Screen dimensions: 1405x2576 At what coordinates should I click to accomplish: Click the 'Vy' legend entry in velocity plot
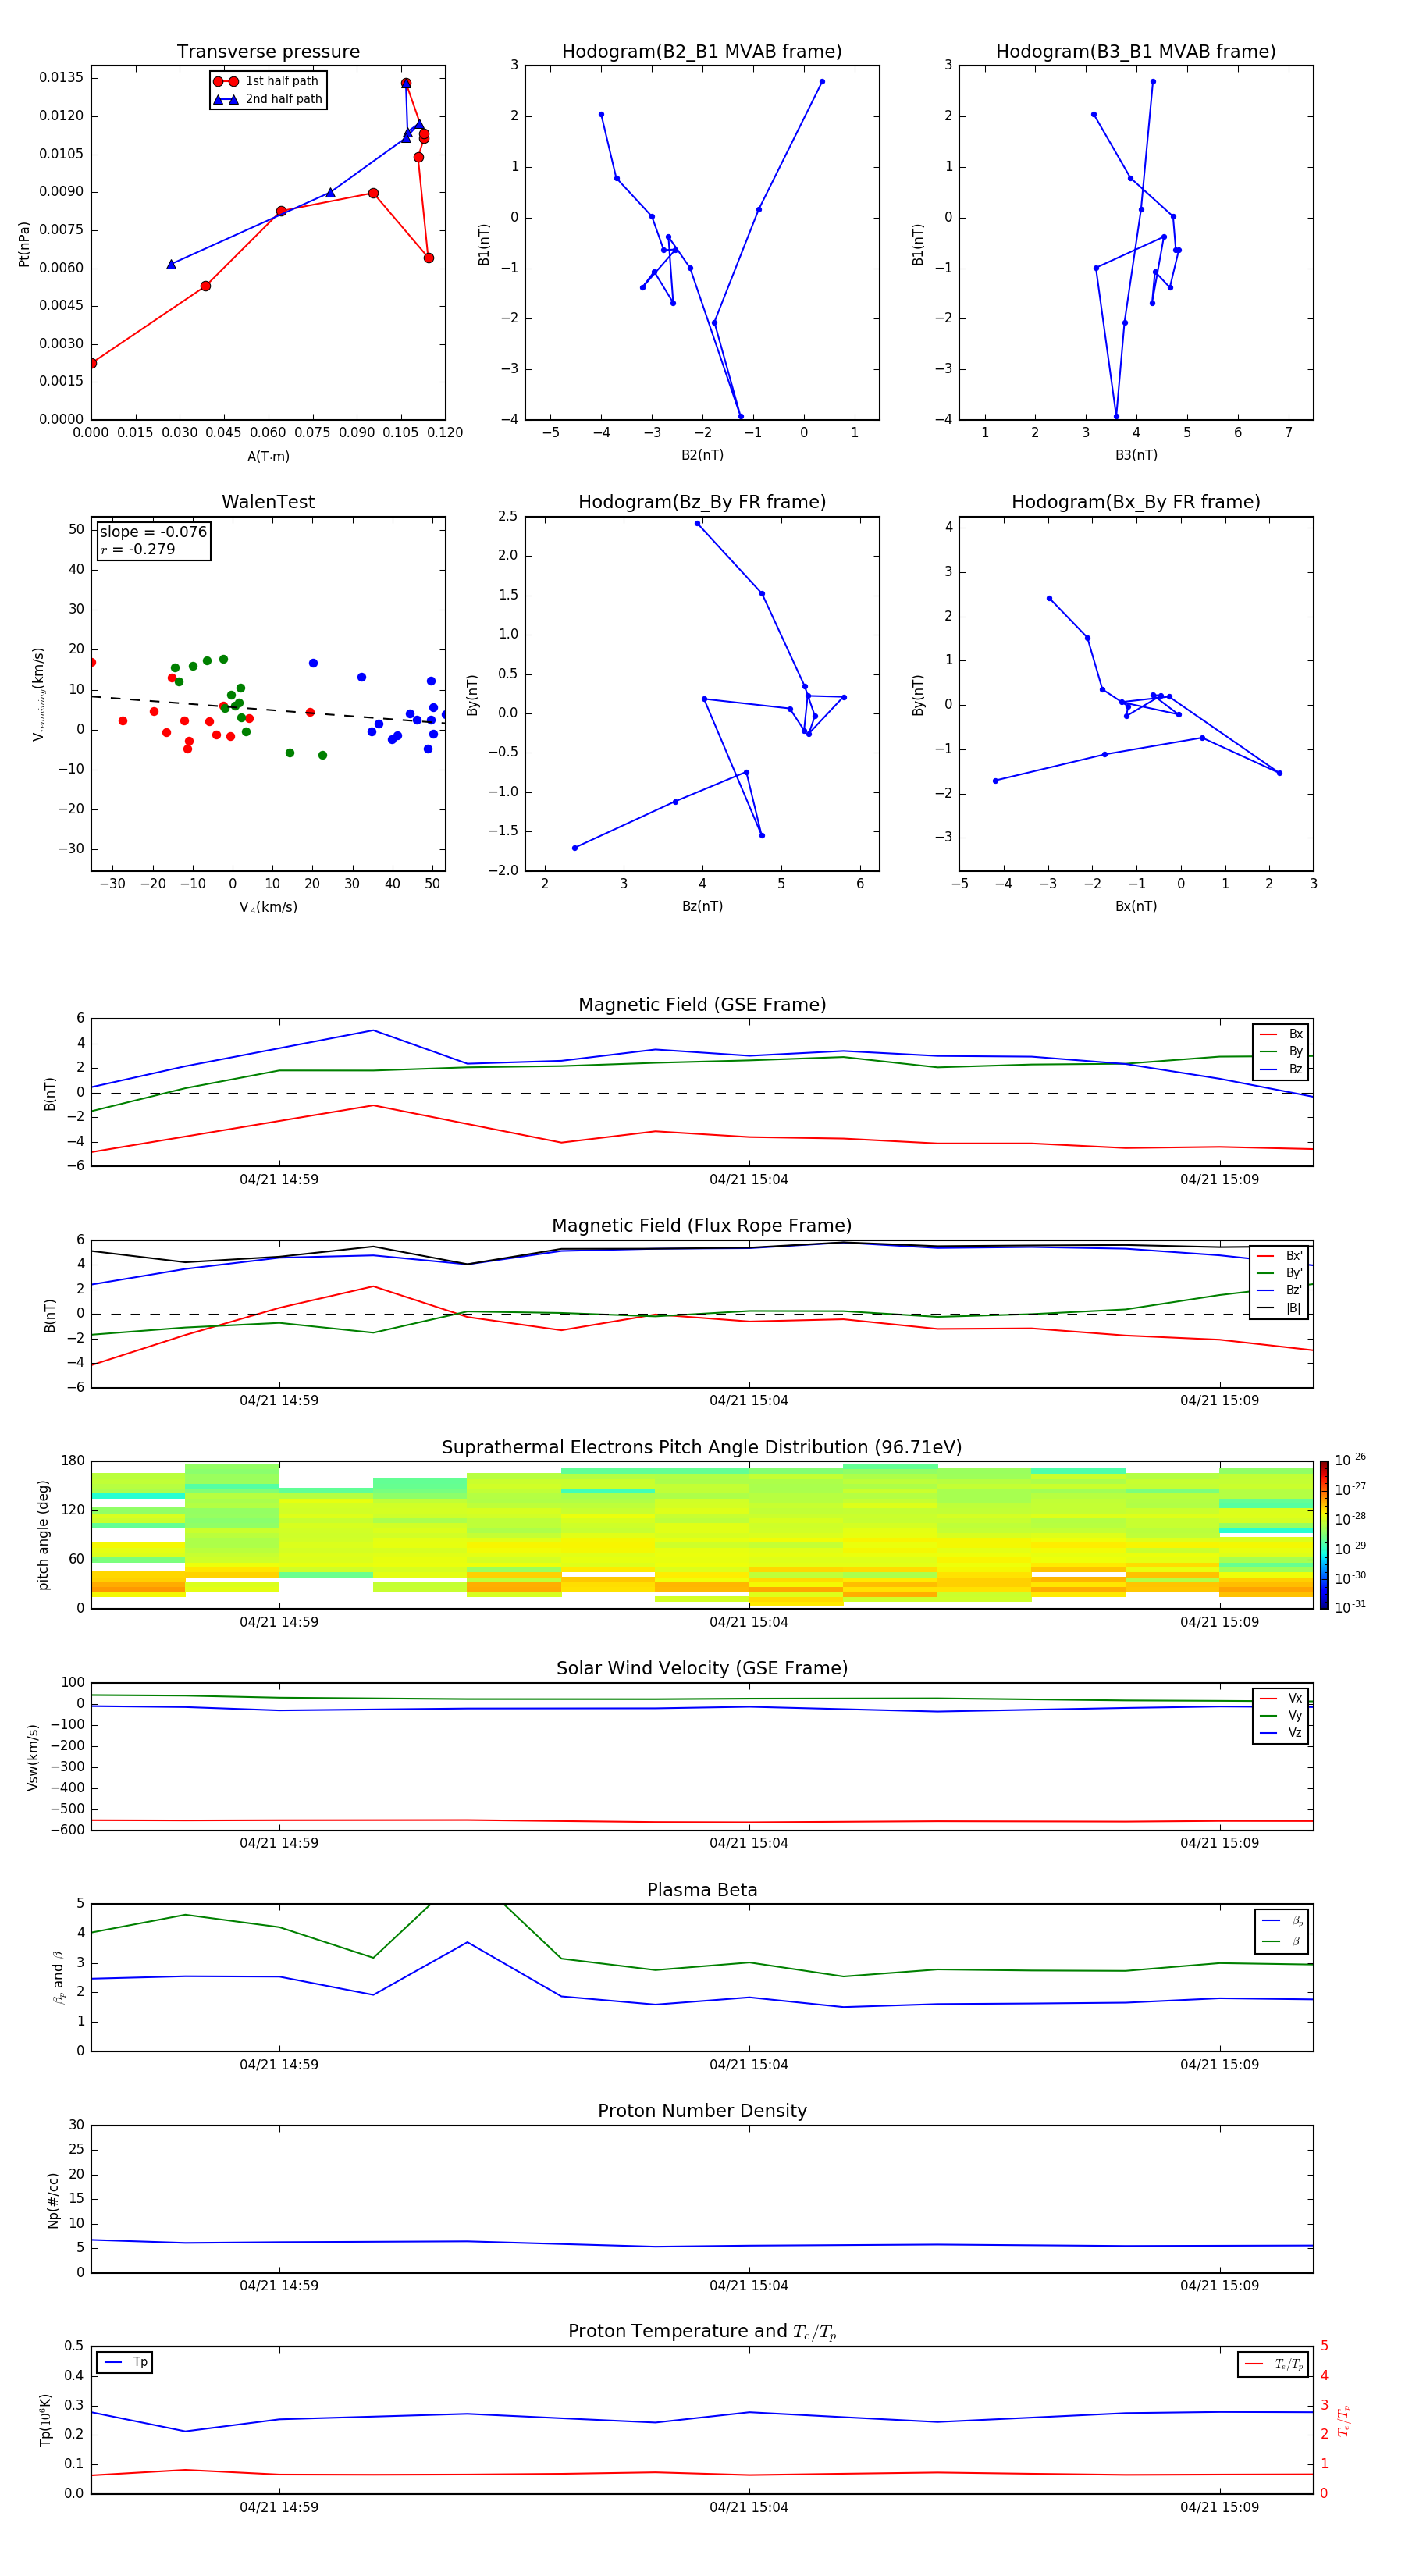[x=1281, y=1715]
